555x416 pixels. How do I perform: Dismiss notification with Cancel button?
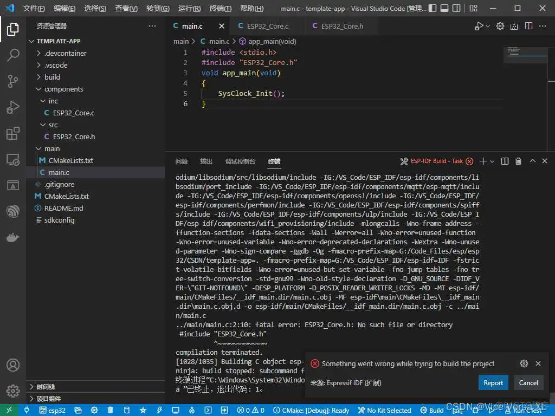pos(528,382)
